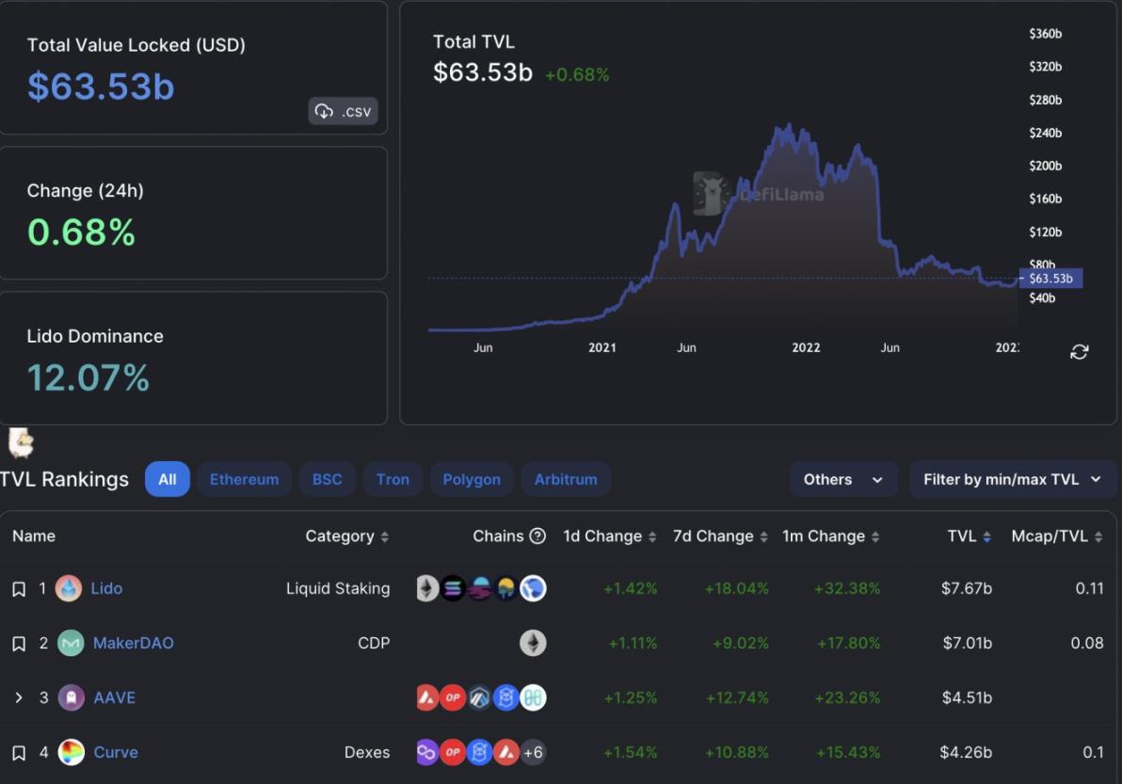
Task: Filter rankings by Arbitrum
Action: pyautogui.click(x=566, y=479)
